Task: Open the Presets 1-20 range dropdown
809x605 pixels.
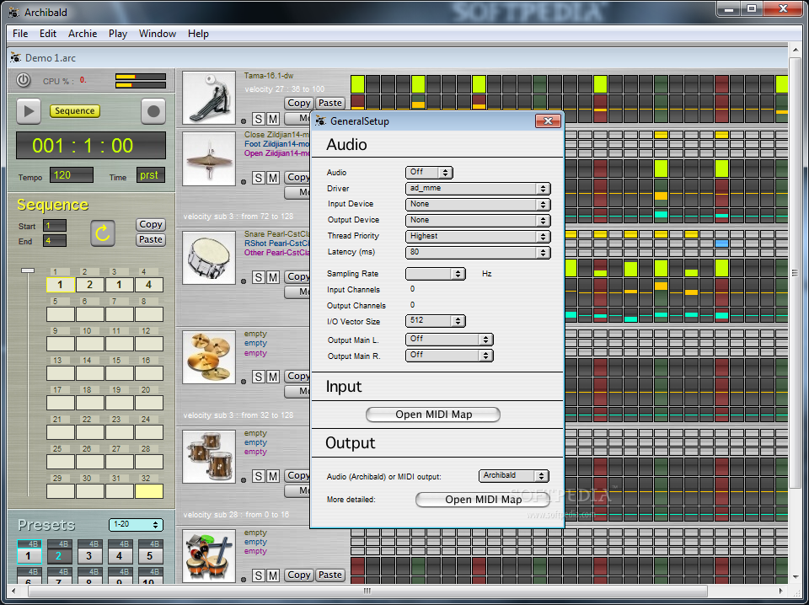Action: coord(136,525)
